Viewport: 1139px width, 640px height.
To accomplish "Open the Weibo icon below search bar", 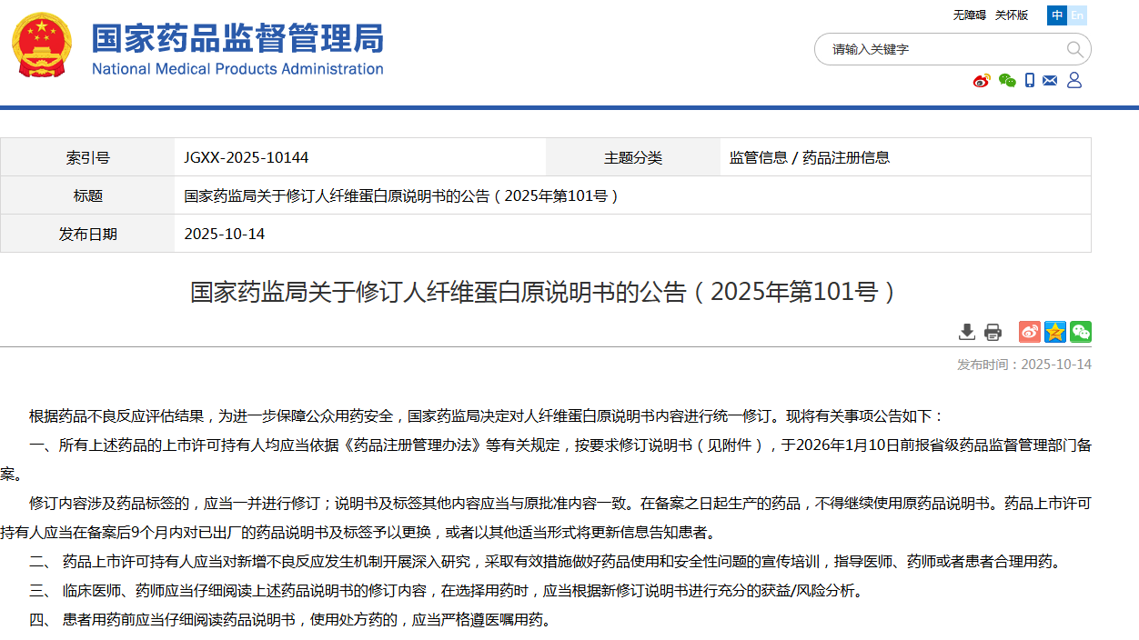I will point(982,81).
